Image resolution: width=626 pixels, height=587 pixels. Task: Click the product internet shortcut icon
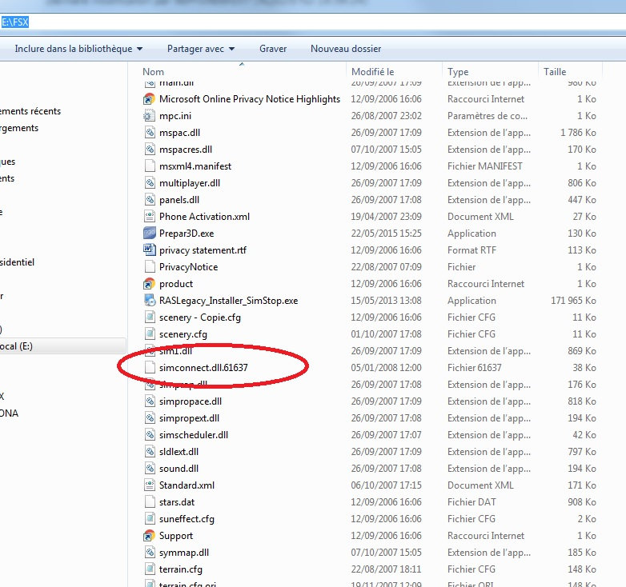150,284
